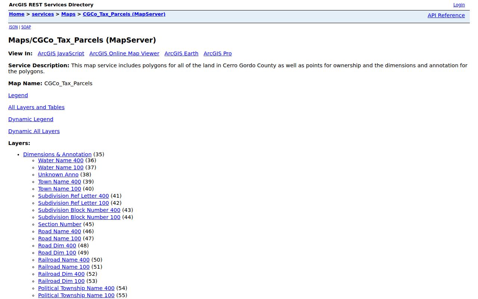The width and height of the screenshot is (478, 299).
Task: Open the map in ArcGIS Pro
Action: (x=218, y=53)
